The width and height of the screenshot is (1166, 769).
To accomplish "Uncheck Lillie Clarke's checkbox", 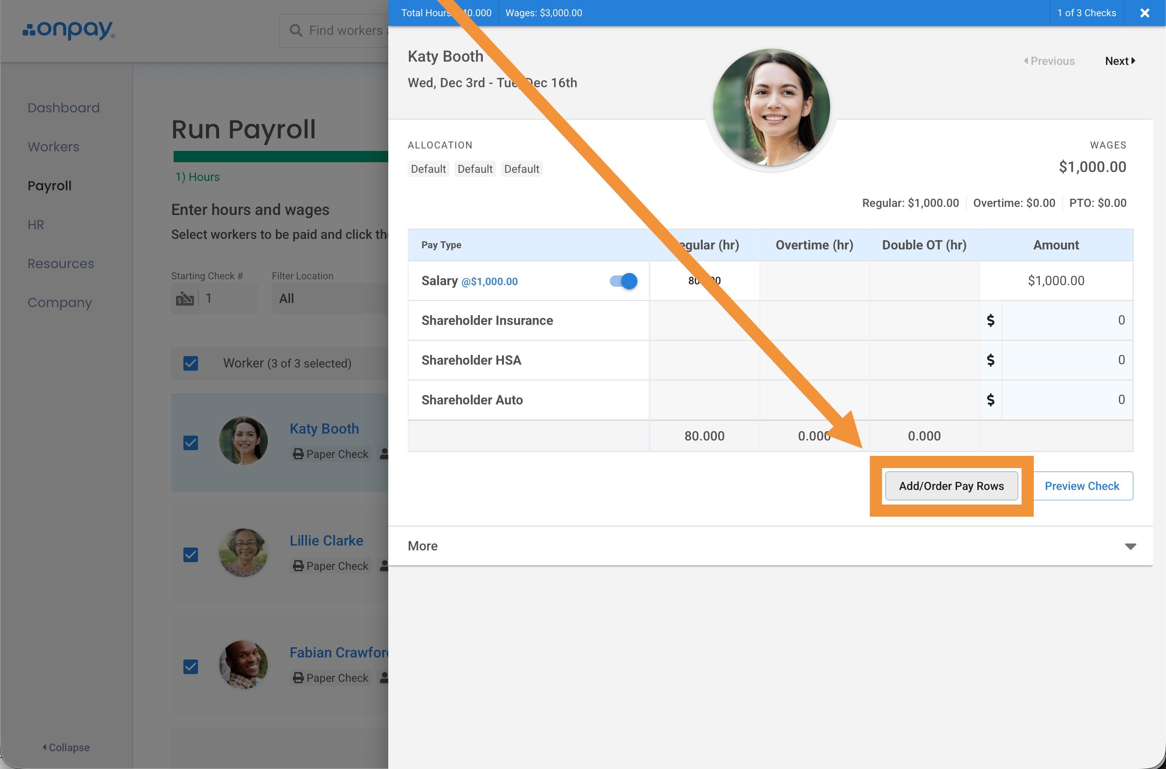I will pyautogui.click(x=190, y=555).
